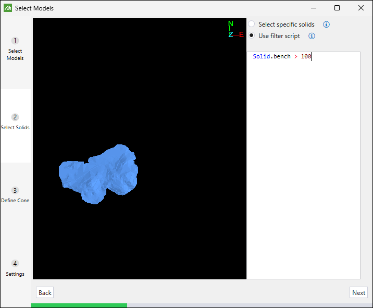Maximize the Select Models window
This screenshot has height=308, width=373.
point(337,8)
